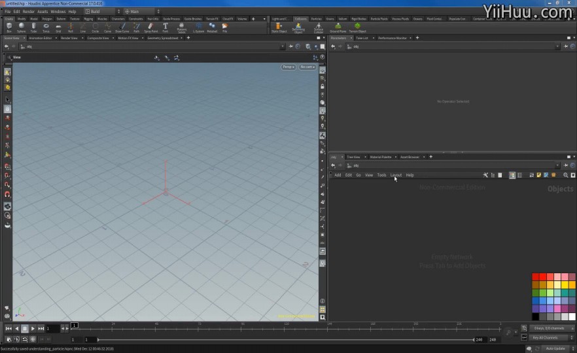Open the Render menu
Image resolution: width=577 pixels, height=353 pixels.
[x=28, y=11]
